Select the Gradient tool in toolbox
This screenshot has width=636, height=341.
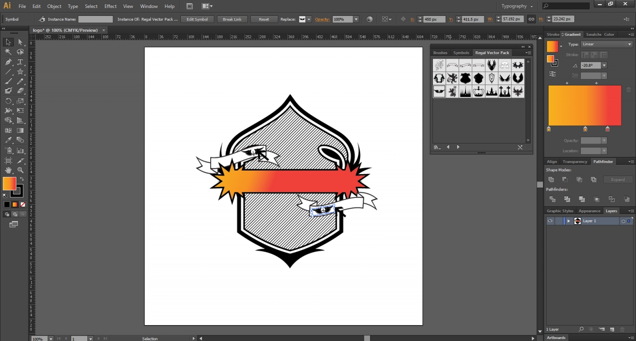[20, 130]
